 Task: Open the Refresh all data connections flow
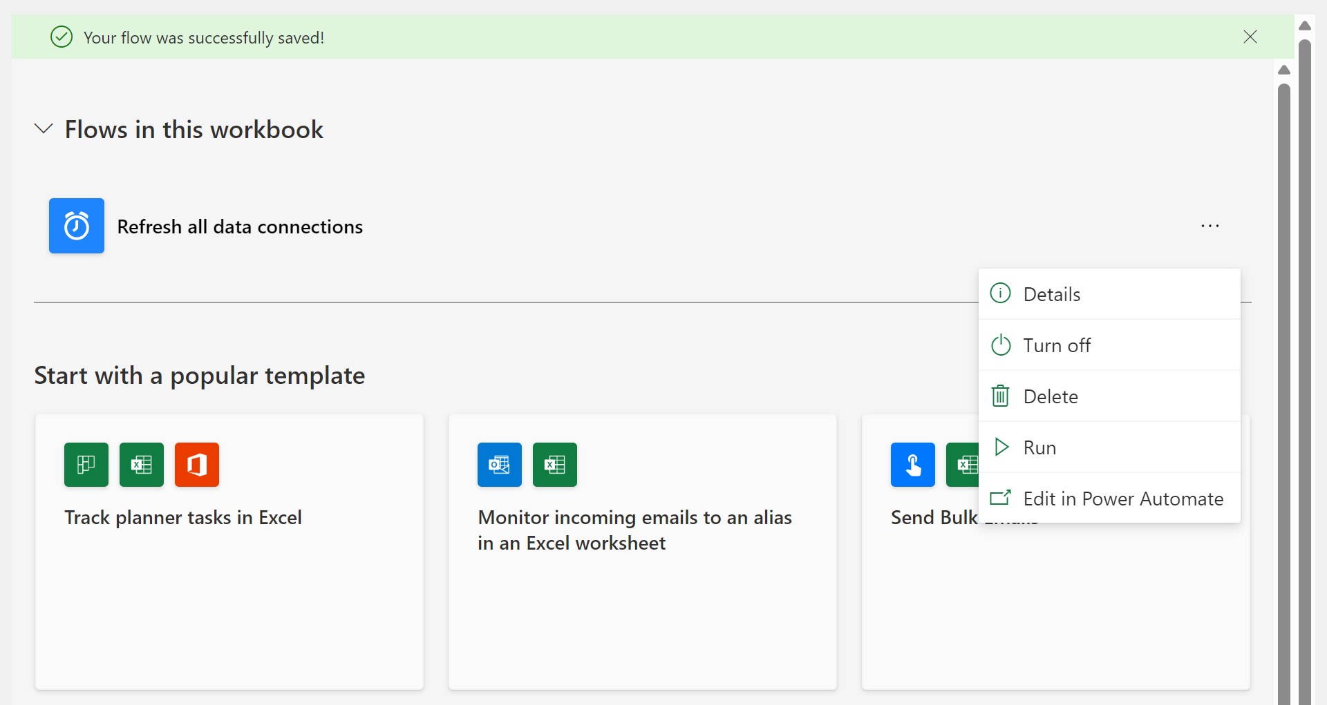[x=240, y=226]
